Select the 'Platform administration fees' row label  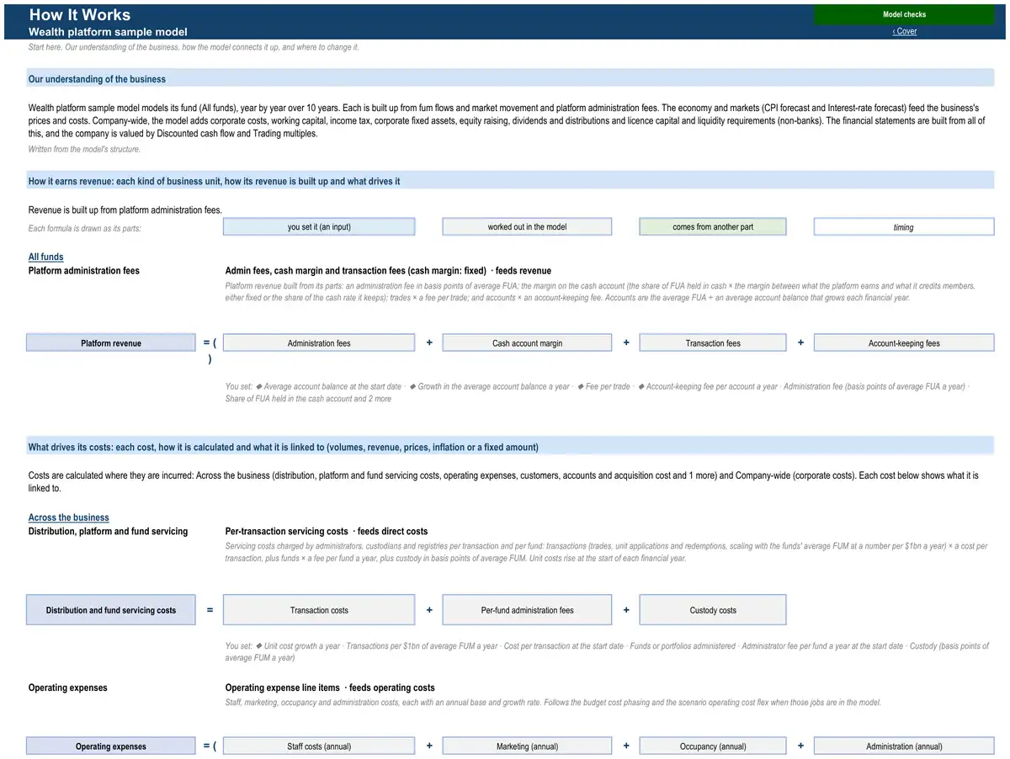point(84,271)
